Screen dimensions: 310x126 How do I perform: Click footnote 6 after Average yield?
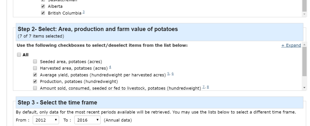173,74
